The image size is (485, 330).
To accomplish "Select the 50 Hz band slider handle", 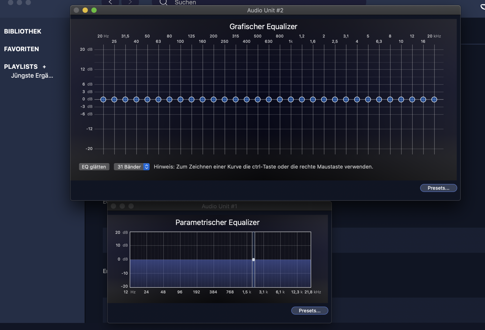I will (x=148, y=100).
